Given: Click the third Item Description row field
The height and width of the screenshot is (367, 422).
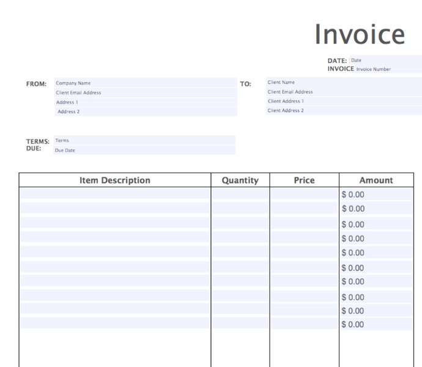Looking at the screenshot, I should coord(115,223).
